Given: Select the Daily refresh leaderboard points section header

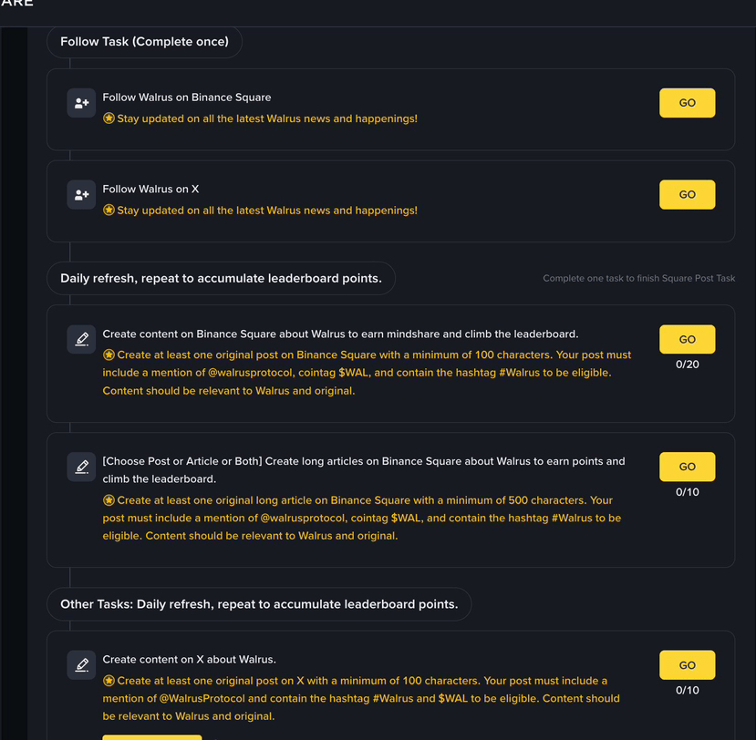Looking at the screenshot, I should [x=221, y=278].
